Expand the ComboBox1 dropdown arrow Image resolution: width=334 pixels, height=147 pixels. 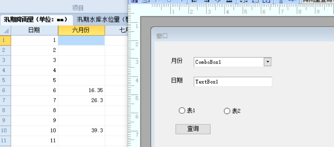coord(268,62)
